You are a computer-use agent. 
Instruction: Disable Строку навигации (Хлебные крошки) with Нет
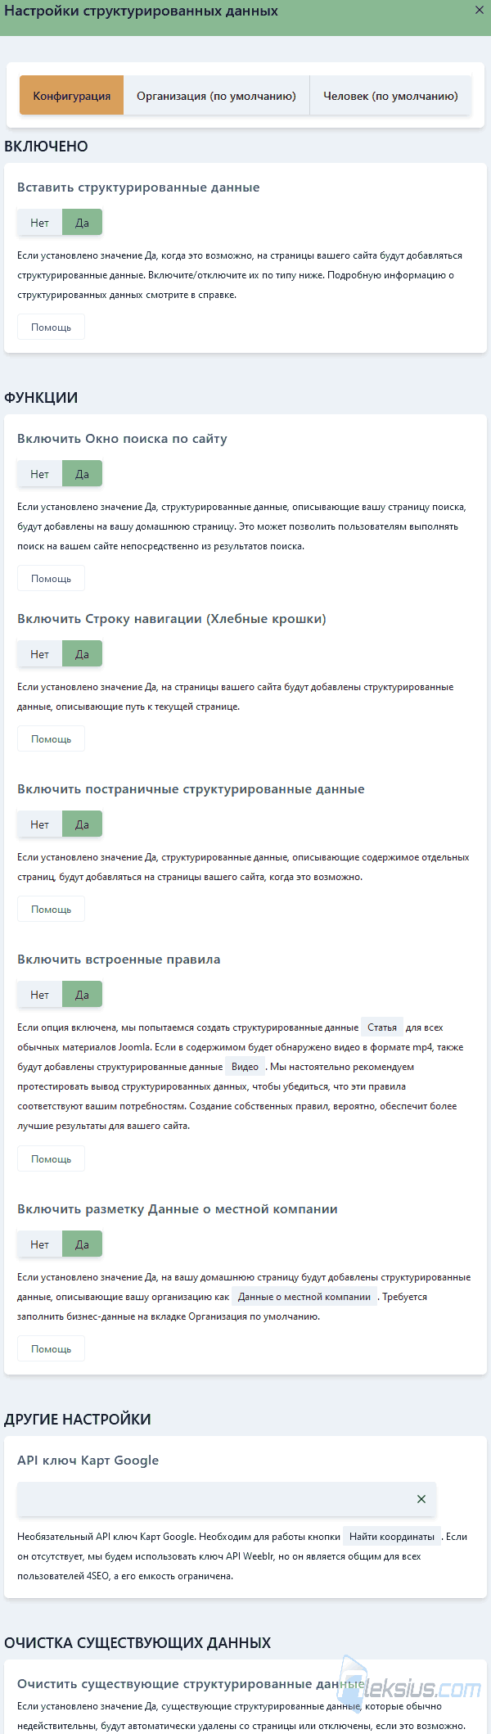(x=39, y=654)
